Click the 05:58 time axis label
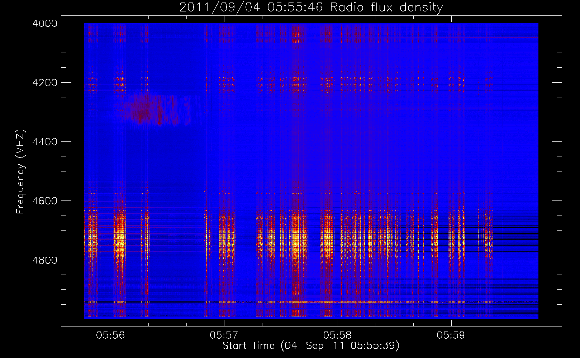This screenshot has width=580, height=358. pos(337,335)
